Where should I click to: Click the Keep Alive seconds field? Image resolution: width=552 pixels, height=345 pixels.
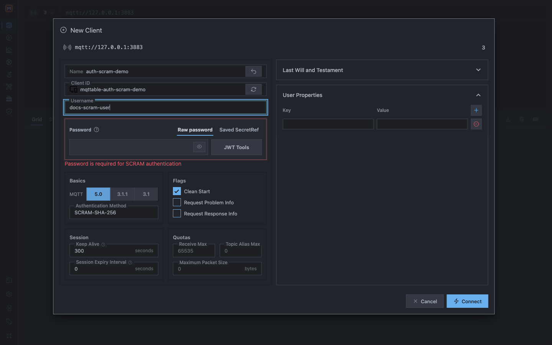[114, 251]
